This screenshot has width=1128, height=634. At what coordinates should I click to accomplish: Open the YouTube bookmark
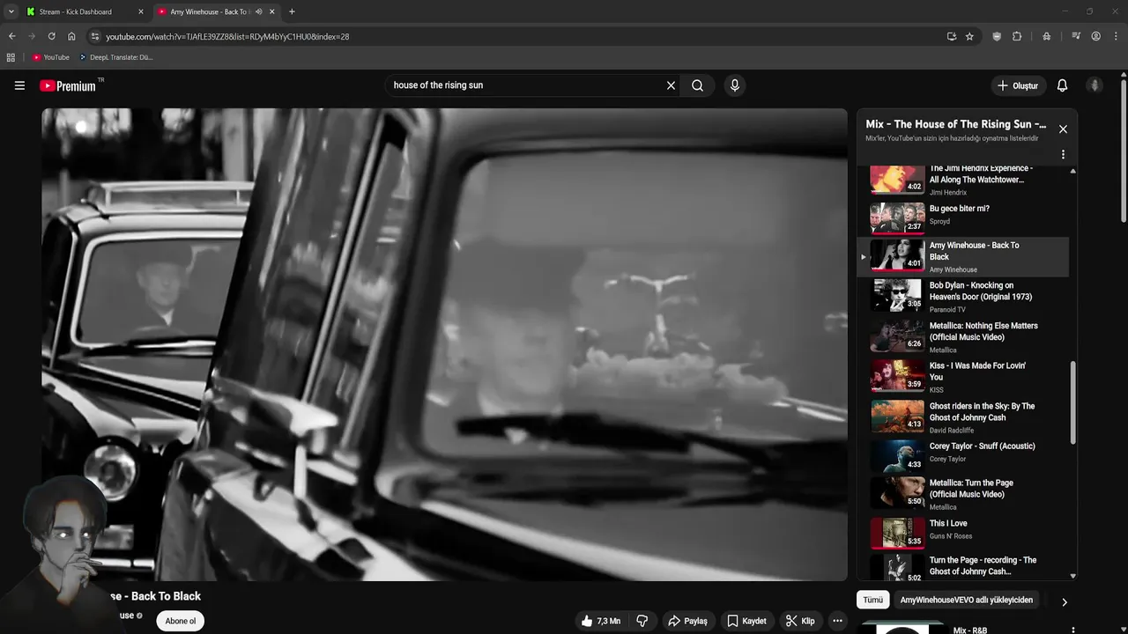[x=50, y=57]
